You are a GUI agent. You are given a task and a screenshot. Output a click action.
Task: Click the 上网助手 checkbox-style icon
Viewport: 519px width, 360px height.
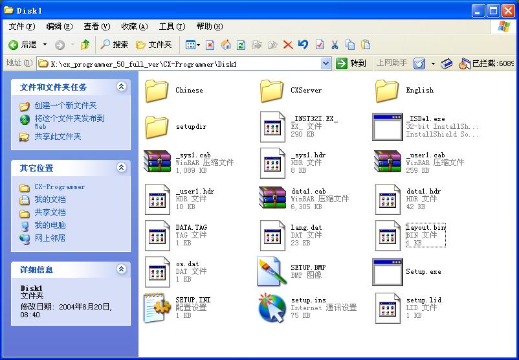coord(419,63)
